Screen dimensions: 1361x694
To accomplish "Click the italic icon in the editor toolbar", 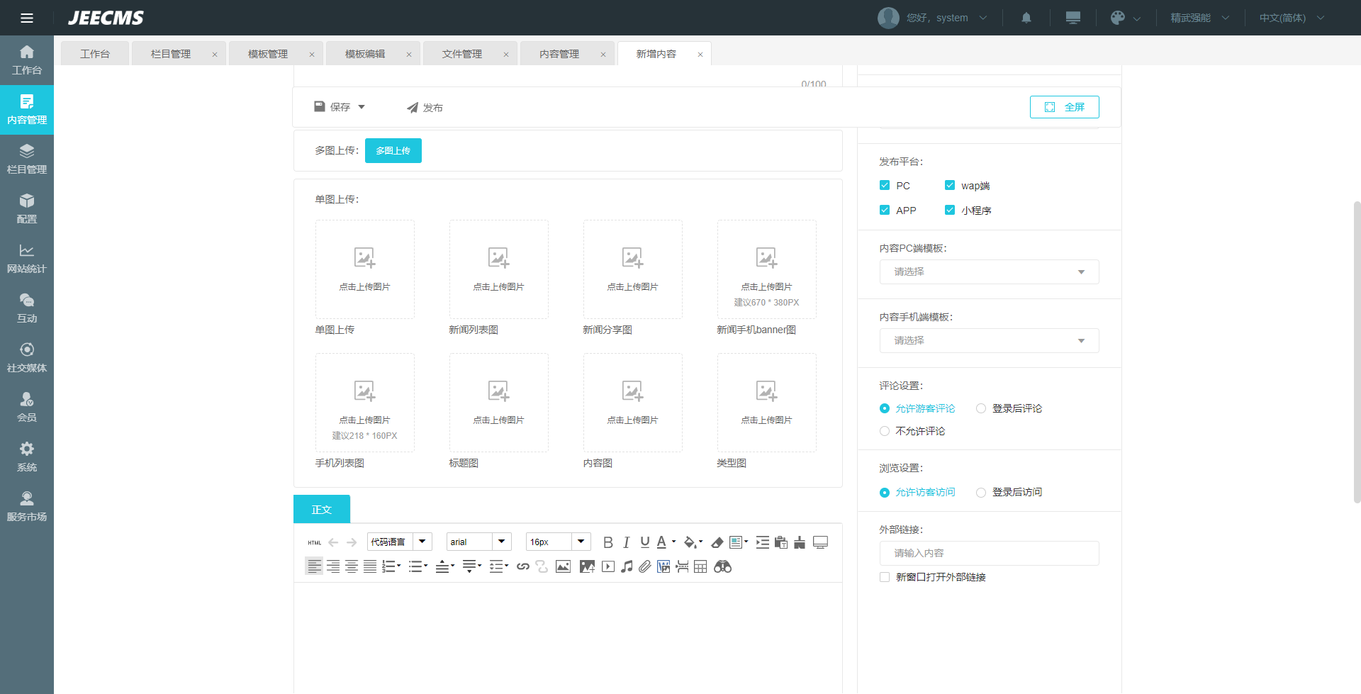I will pyautogui.click(x=626, y=542).
